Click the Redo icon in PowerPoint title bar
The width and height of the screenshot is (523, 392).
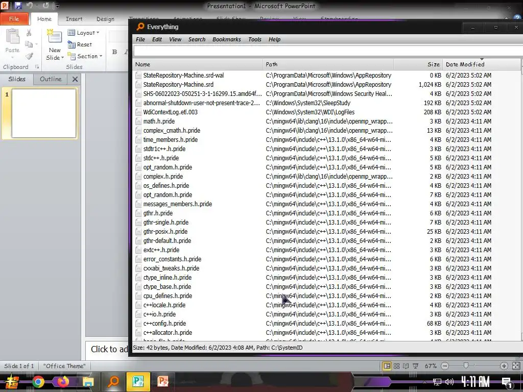click(x=45, y=5)
